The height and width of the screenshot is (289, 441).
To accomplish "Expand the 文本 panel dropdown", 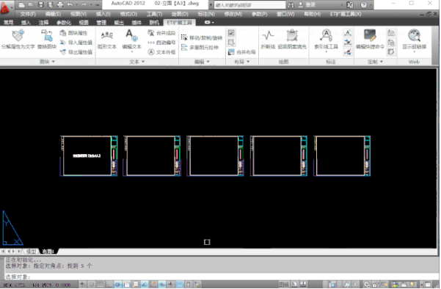I will (137, 62).
